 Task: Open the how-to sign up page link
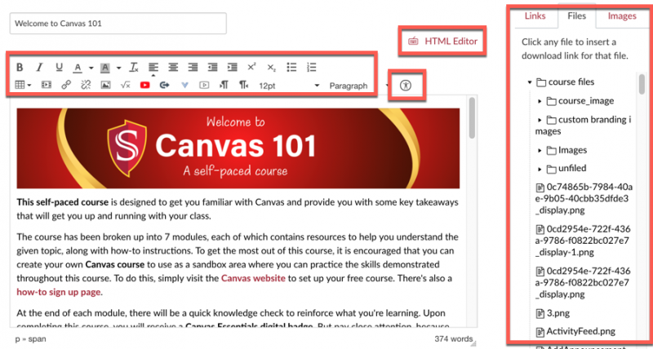[x=59, y=292]
